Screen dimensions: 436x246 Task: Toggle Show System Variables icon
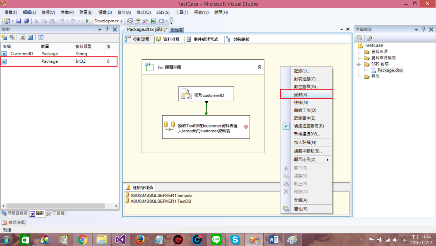point(22,37)
